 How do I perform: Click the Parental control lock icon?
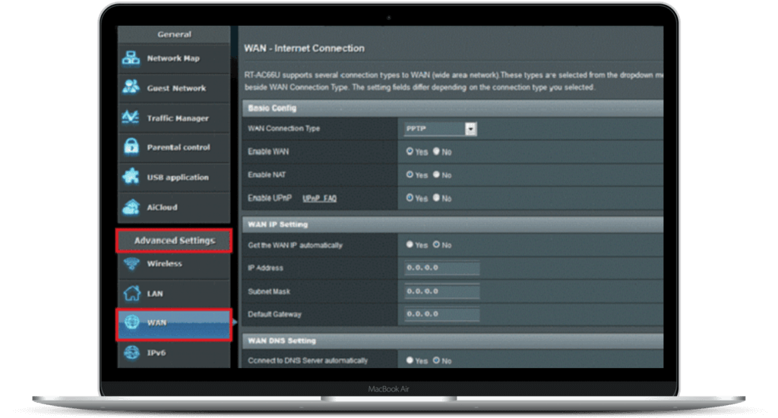tap(131, 146)
